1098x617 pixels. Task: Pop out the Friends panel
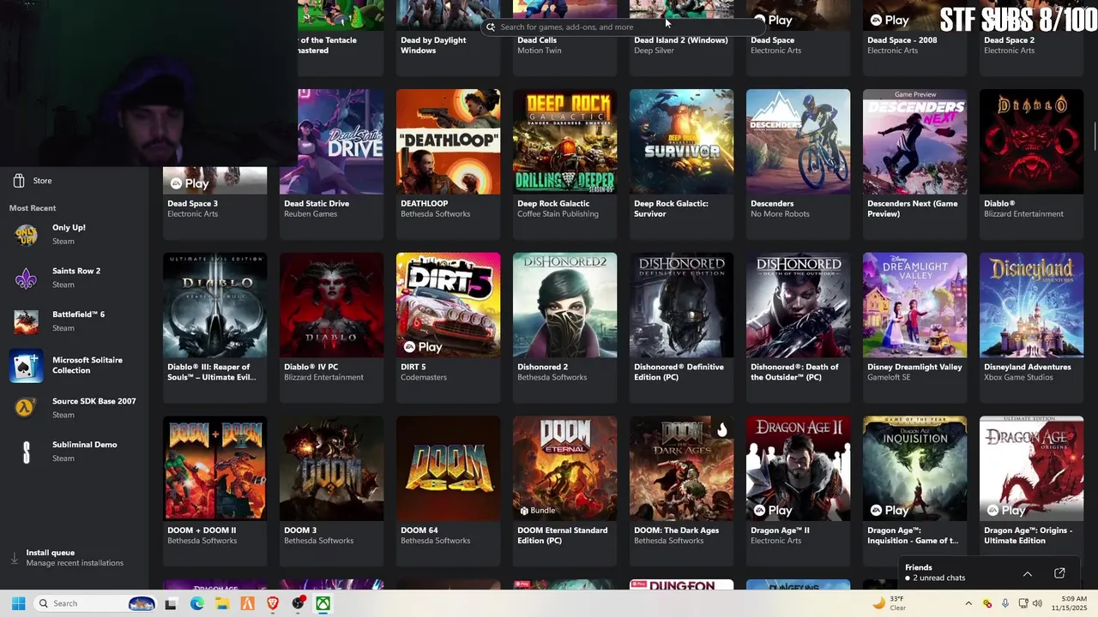click(x=1059, y=573)
